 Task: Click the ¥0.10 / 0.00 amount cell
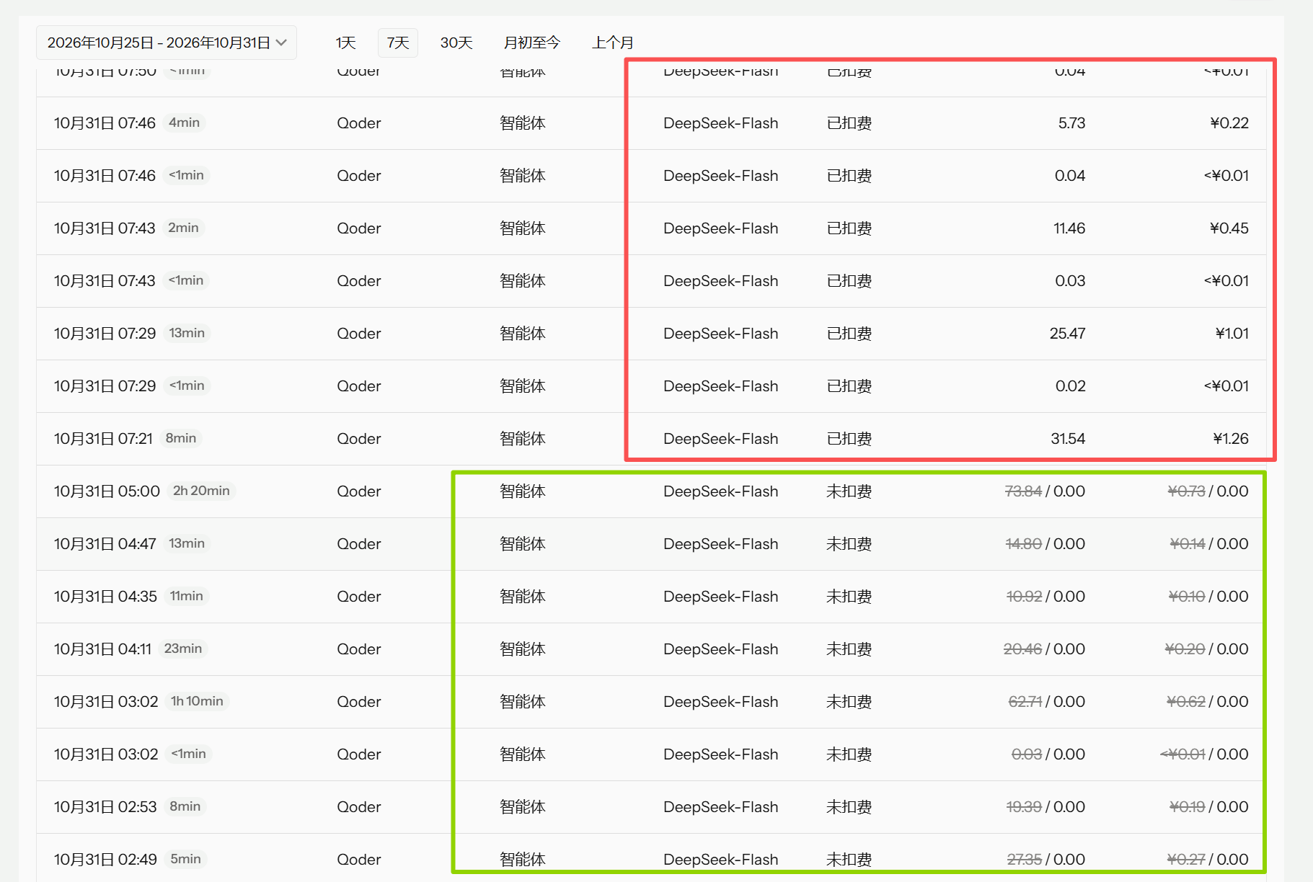pos(1208,597)
